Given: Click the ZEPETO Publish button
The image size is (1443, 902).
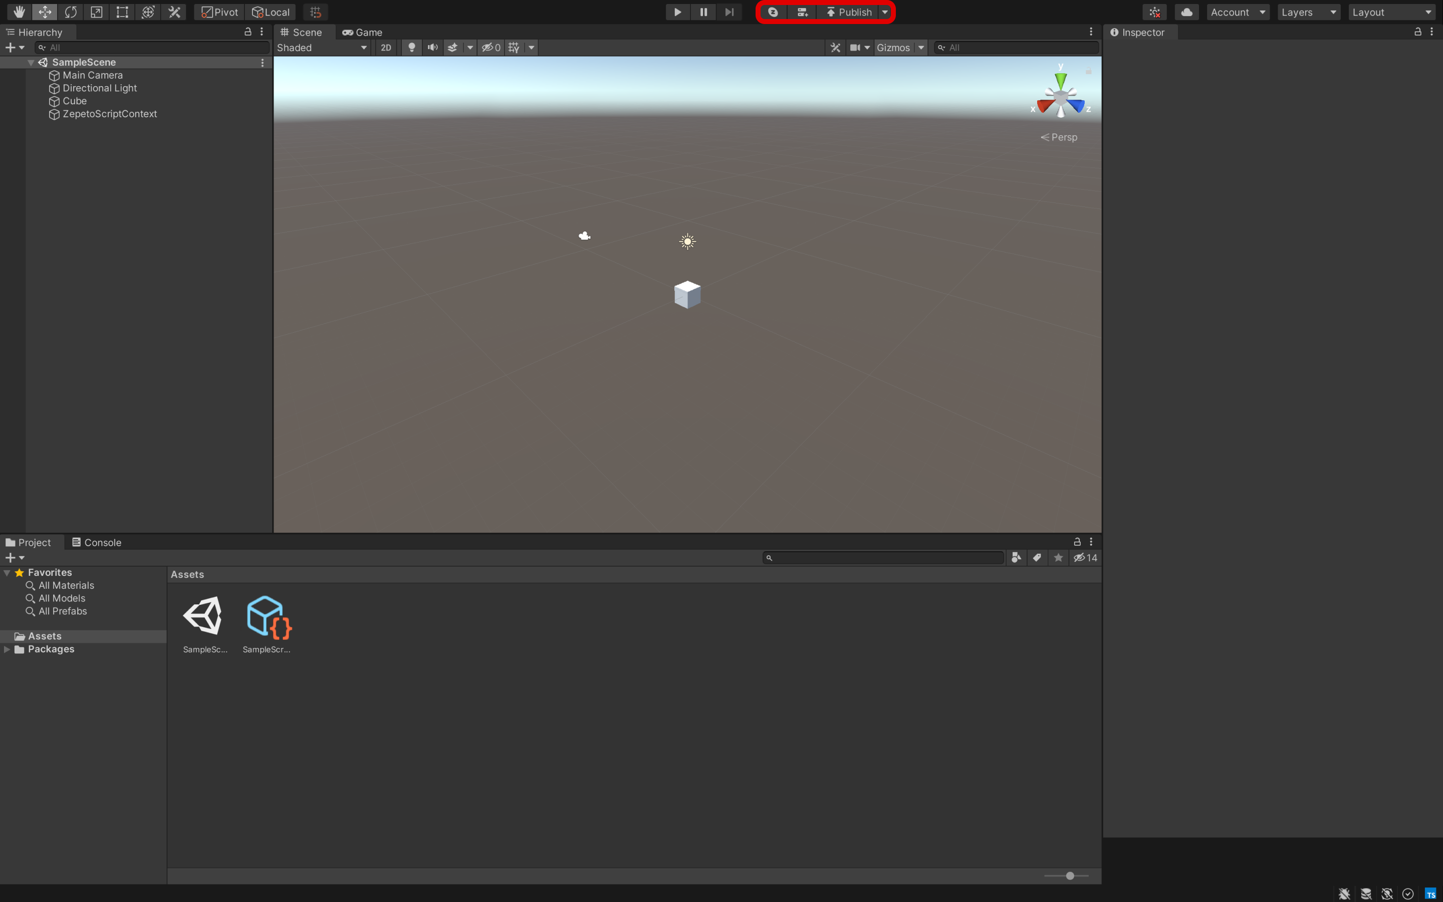Looking at the screenshot, I should [849, 12].
